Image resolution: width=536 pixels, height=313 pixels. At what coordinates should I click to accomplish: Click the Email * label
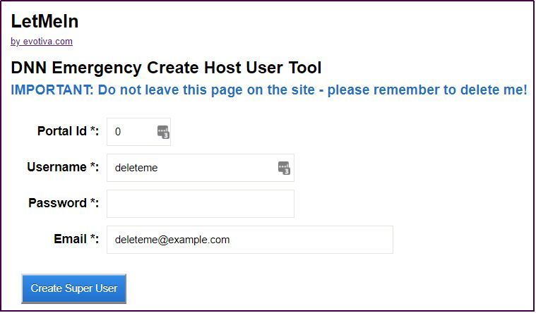[76, 239]
